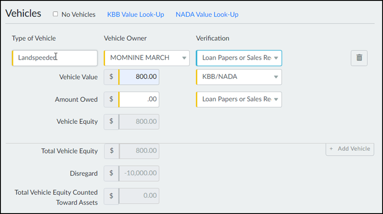Click the Disregard amount field
The height and width of the screenshot is (214, 383).
point(139,173)
